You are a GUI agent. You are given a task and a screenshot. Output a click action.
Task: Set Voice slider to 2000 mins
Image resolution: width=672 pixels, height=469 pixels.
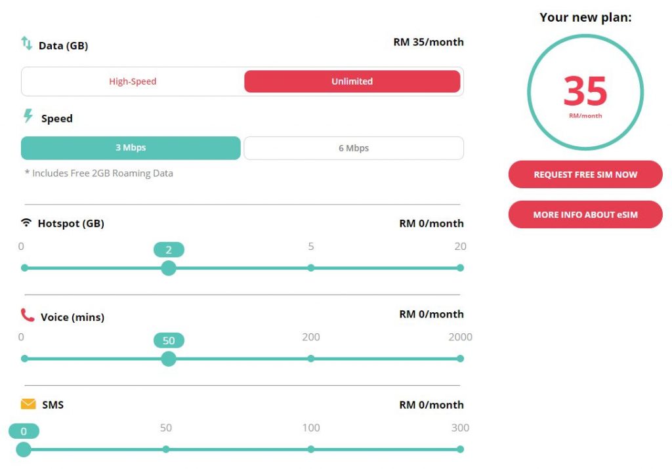click(460, 359)
